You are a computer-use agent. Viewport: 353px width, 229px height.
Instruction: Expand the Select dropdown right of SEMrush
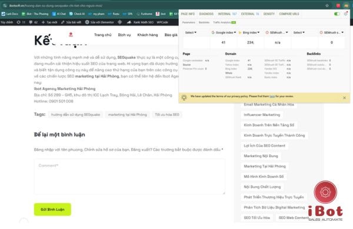299,32
